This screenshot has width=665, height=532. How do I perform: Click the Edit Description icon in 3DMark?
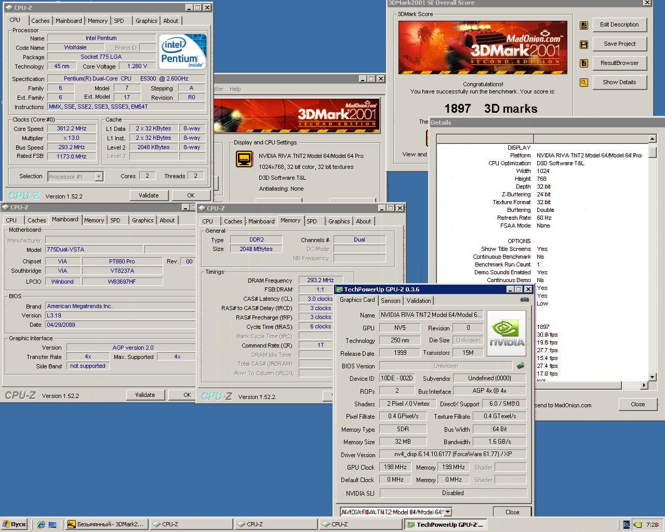click(x=584, y=25)
